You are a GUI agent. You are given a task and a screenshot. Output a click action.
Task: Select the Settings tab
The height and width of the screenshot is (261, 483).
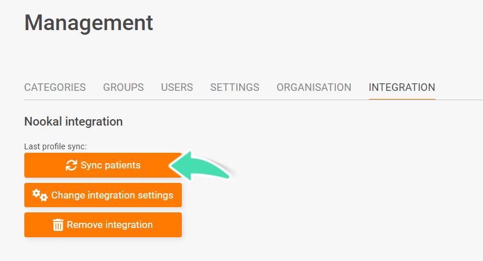tap(235, 87)
